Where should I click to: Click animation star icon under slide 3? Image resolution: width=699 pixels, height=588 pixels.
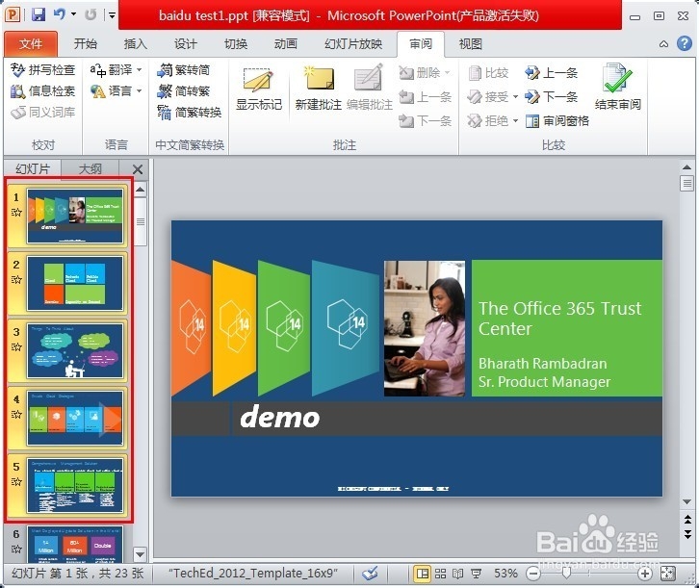(16, 347)
